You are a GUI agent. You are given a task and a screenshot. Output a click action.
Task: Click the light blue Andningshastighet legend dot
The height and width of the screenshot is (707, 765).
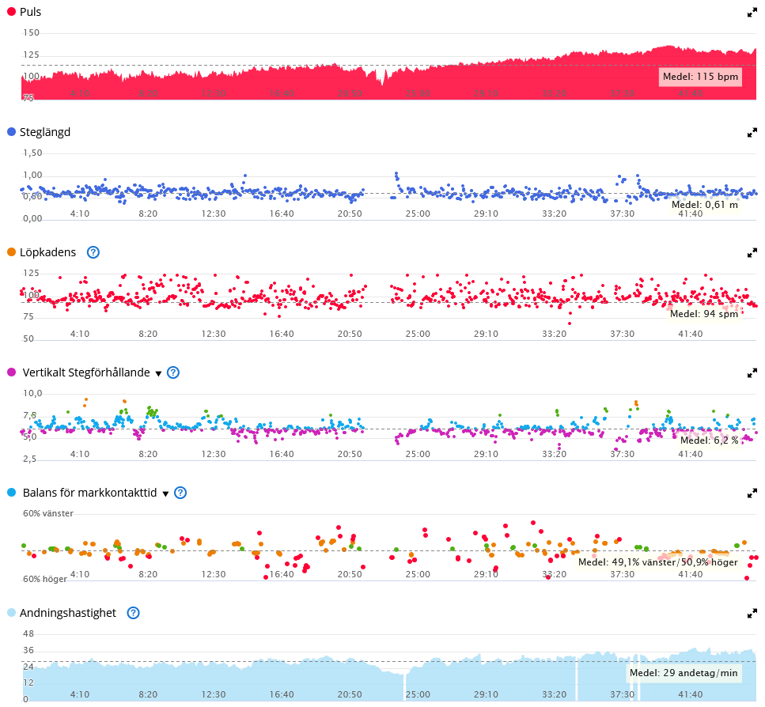tap(12, 612)
